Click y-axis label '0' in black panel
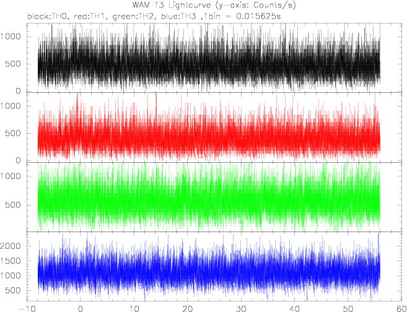Image resolution: width=407 pixels, height=312 pixels. [x=18, y=91]
